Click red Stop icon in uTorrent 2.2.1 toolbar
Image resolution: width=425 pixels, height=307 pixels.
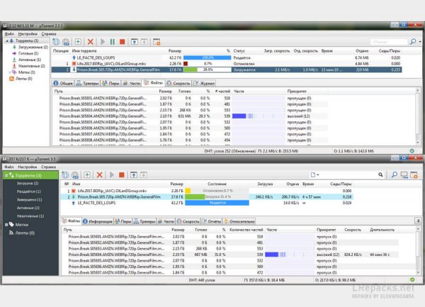pos(123,42)
